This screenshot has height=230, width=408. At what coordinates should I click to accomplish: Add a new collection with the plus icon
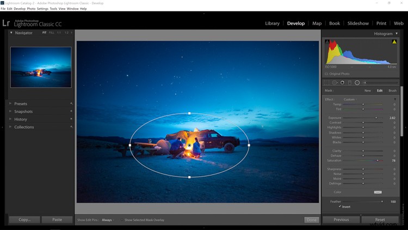pos(71,127)
